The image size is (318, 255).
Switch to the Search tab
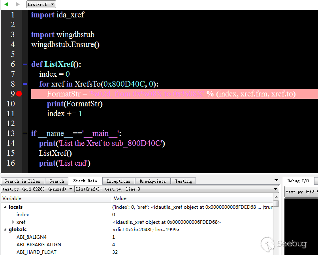56,181
